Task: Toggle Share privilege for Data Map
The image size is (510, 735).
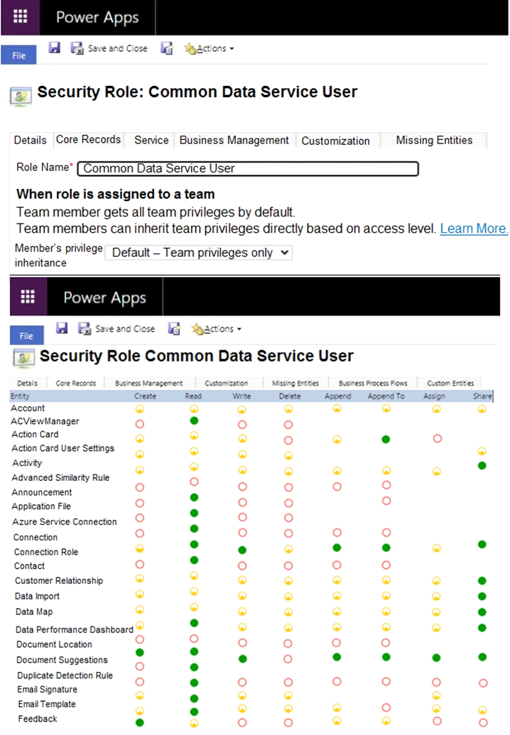Action: (x=482, y=612)
